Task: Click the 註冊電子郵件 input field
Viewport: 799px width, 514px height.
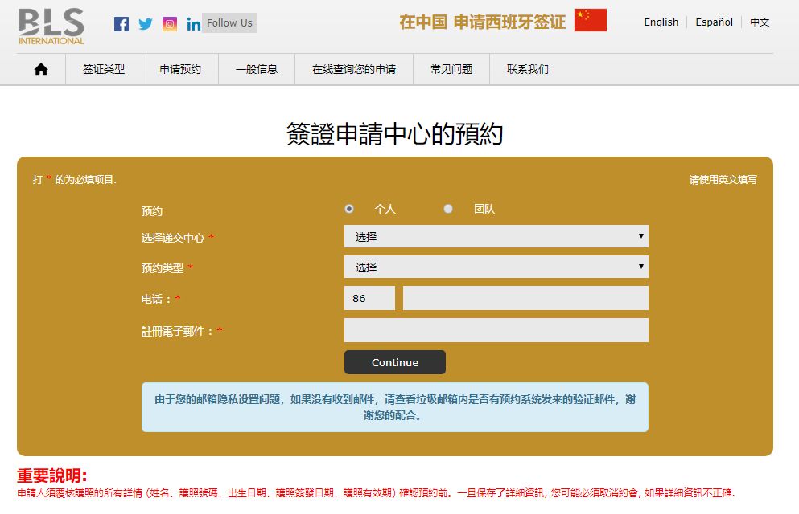Action: (x=496, y=330)
